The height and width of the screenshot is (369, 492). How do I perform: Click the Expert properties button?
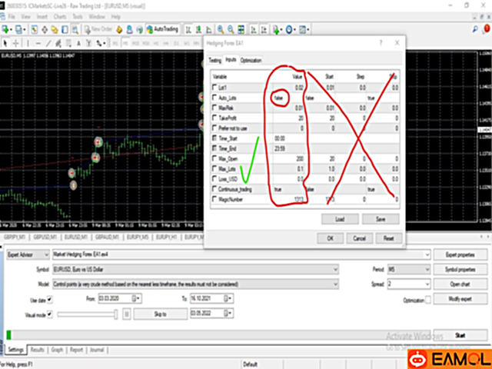point(460,254)
